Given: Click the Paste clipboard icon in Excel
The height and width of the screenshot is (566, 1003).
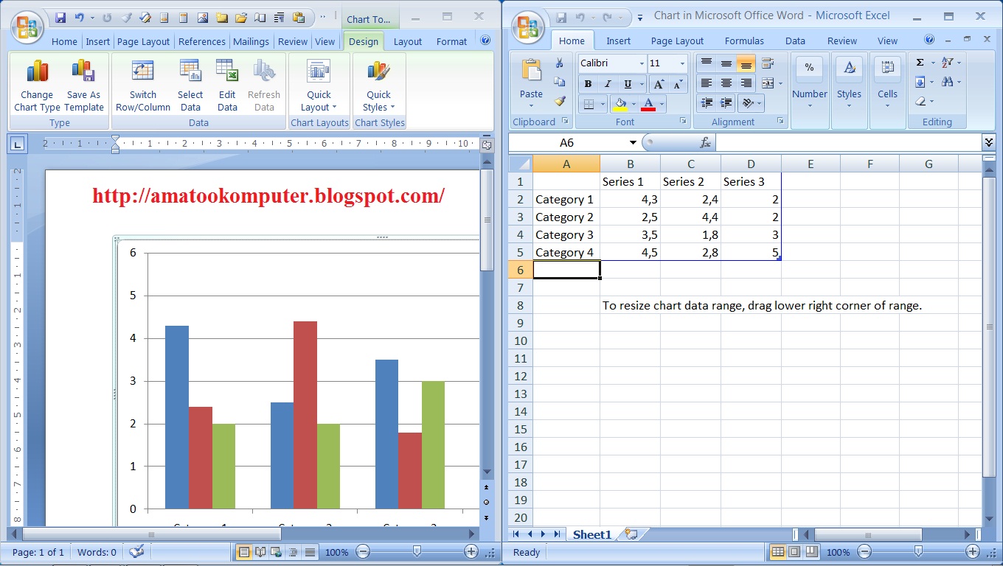Looking at the screenshot, I should coord(531,70).
